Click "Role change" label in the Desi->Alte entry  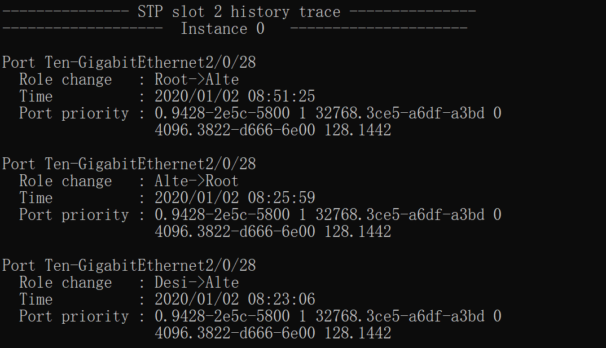65,283
